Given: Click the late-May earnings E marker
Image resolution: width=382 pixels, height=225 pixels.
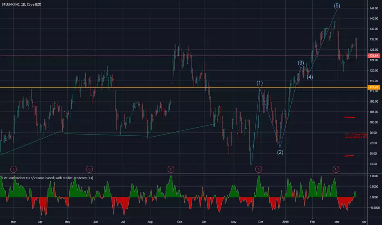Looking at the screenshot, I should [89, 169].
